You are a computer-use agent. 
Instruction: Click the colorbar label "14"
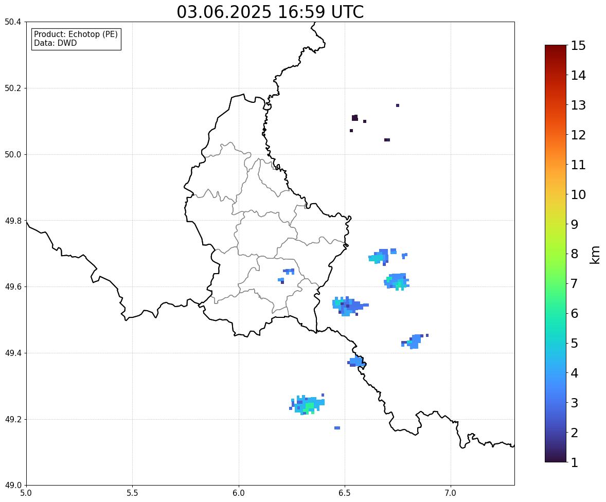pos(578,75)
